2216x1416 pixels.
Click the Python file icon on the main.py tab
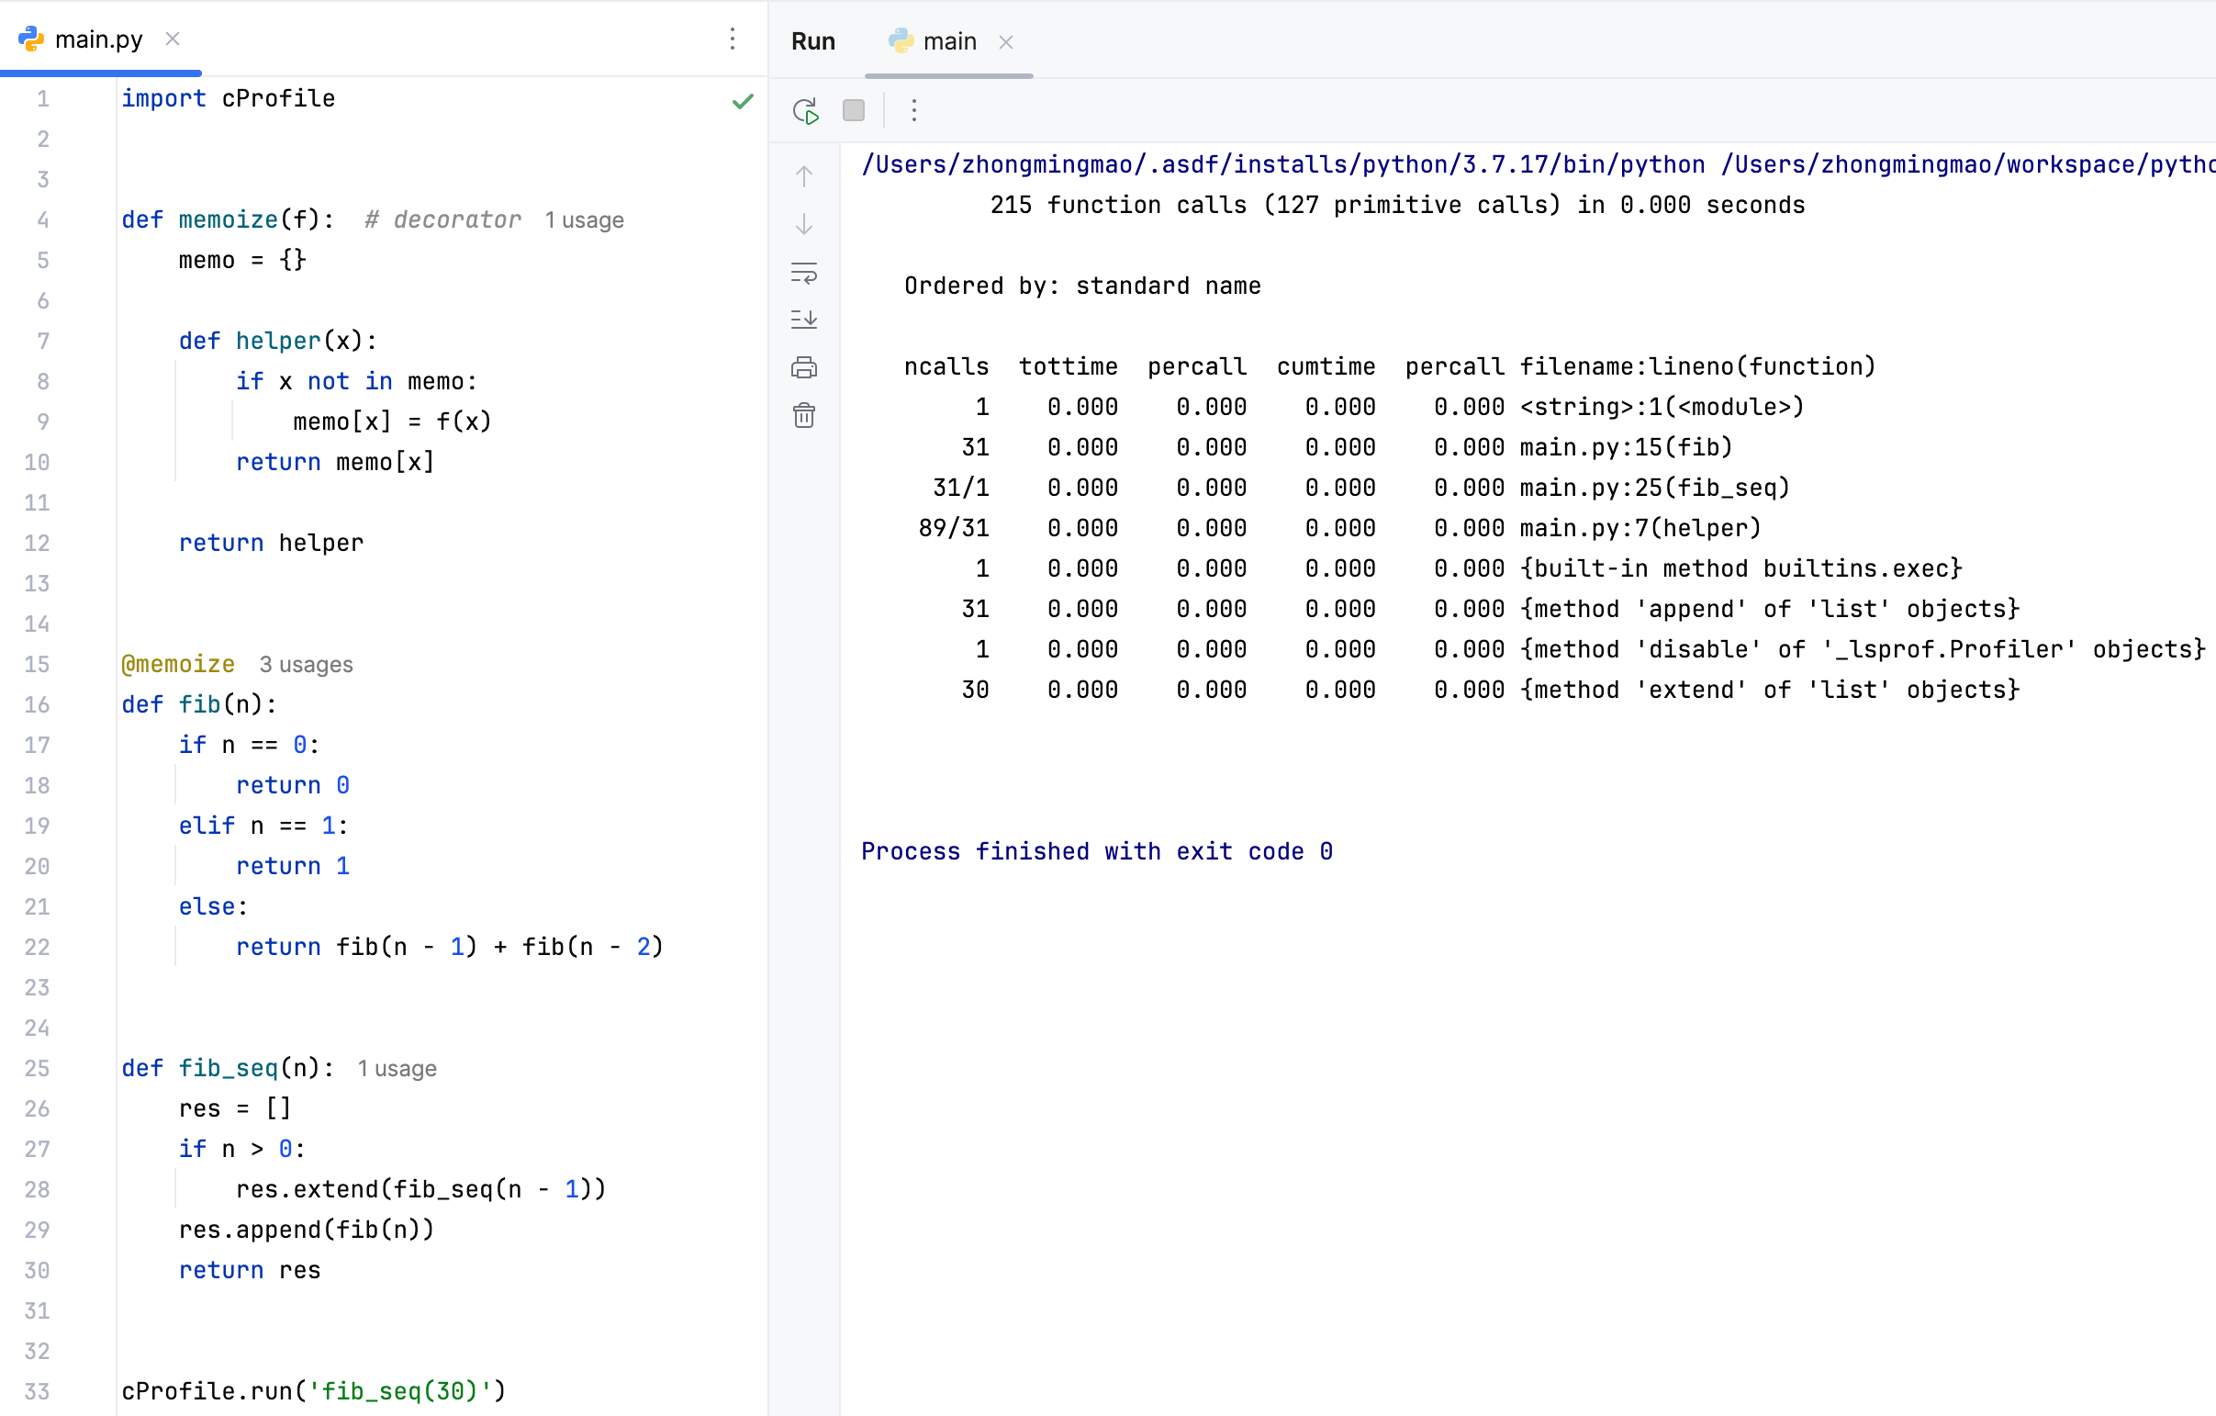pos(31,39)
